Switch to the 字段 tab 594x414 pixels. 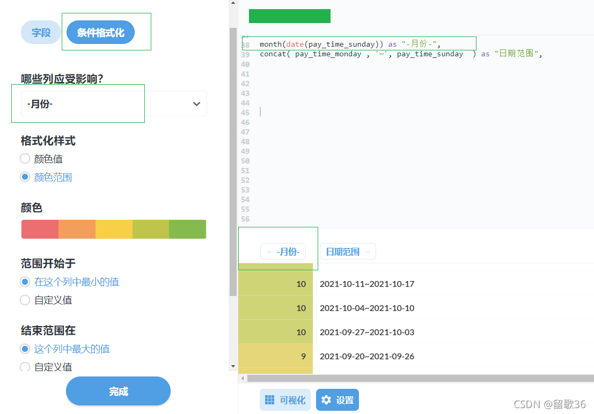pyautogui.click(x=41, y=33)
